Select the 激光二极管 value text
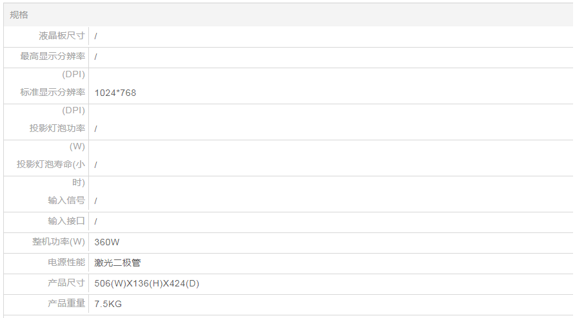Viewport: 575px width, 318px height. [x=117, y=263]
